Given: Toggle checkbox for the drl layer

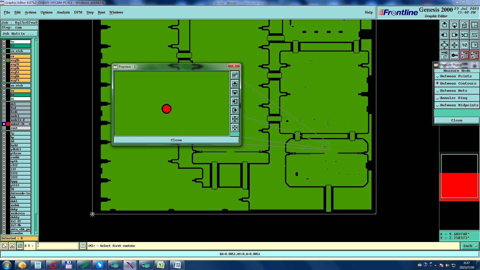Looking at the screenshot, I should coord(4,104).
